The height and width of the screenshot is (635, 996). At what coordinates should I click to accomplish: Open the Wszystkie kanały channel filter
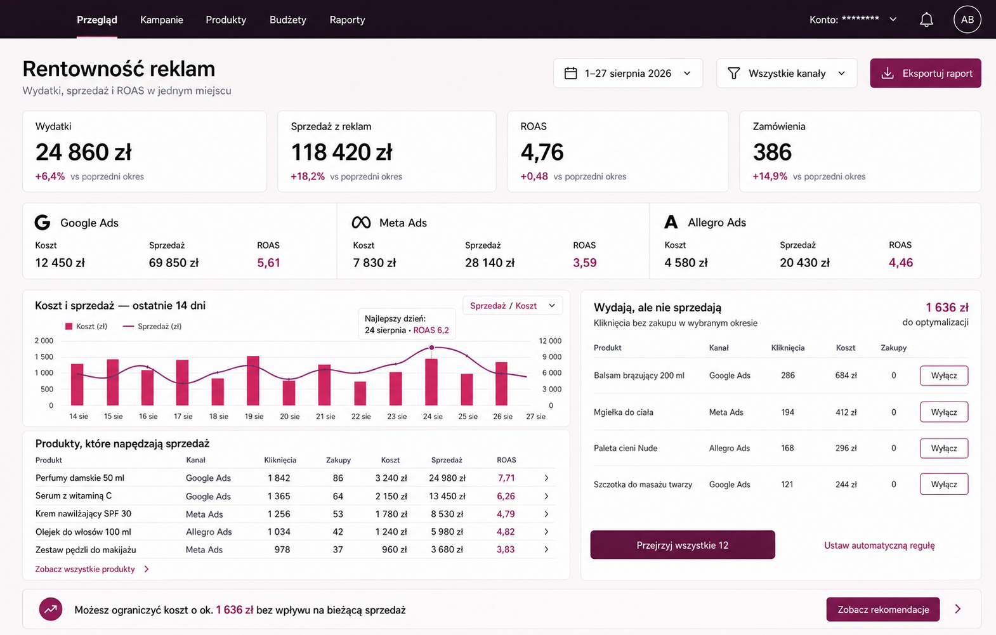pos(787,73)
